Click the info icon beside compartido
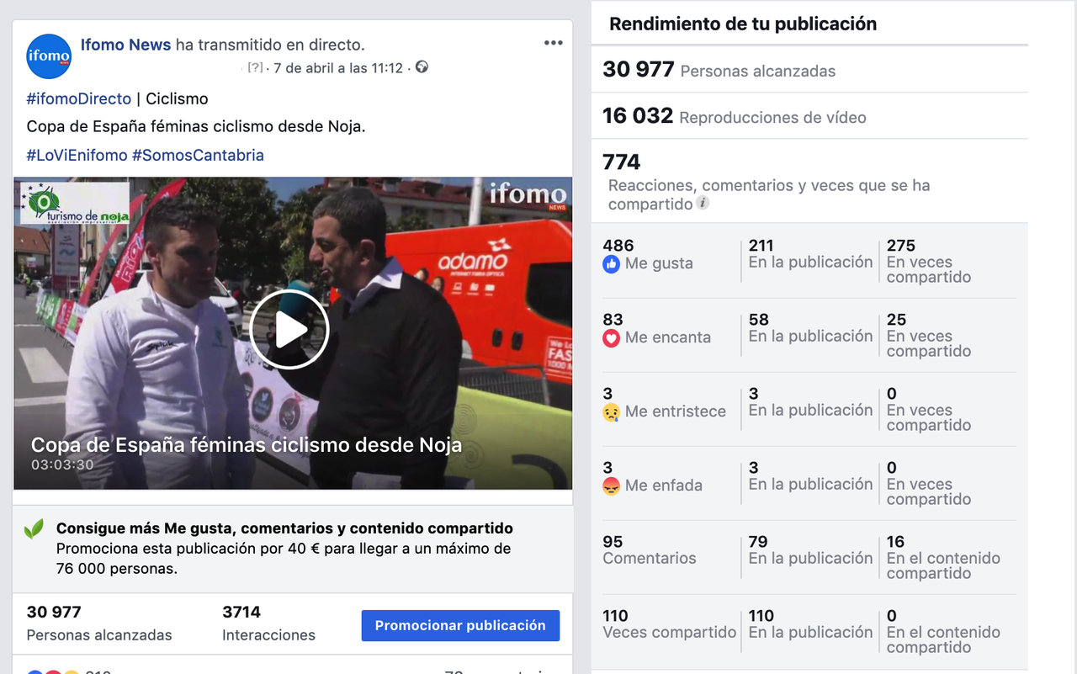Image resolution: width=1077 pixels, height=674 pixels. [x=703, y=204]
